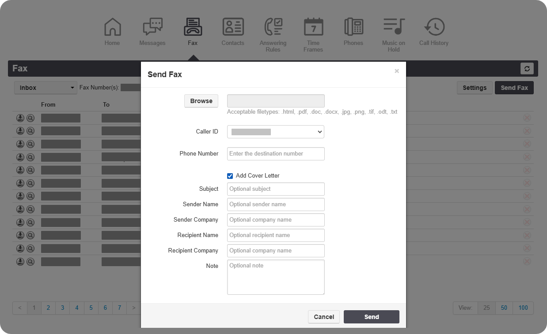The height and width of the screenshot is (334, 547).
Task: Refresh the fax list
Action: pos(526,68)
